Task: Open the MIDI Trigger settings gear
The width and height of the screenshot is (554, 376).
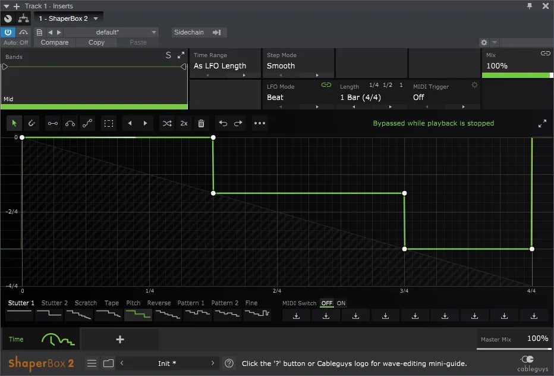Action: coord(474,85)
